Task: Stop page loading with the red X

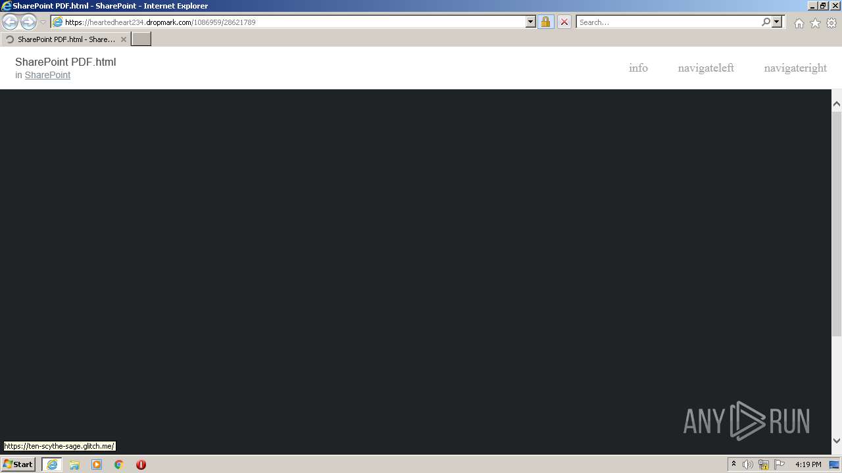Action: (564, 22)
